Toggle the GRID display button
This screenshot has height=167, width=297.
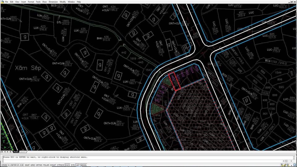point(33,165)
